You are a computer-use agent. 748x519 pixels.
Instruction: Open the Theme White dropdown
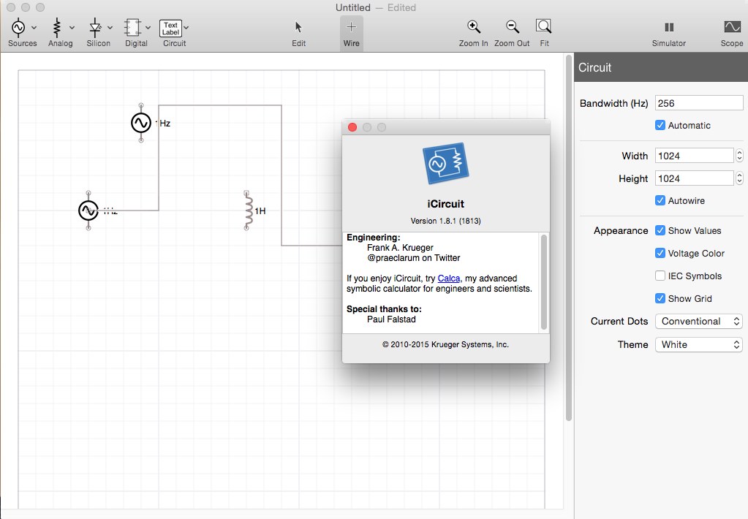coord(699,344)
